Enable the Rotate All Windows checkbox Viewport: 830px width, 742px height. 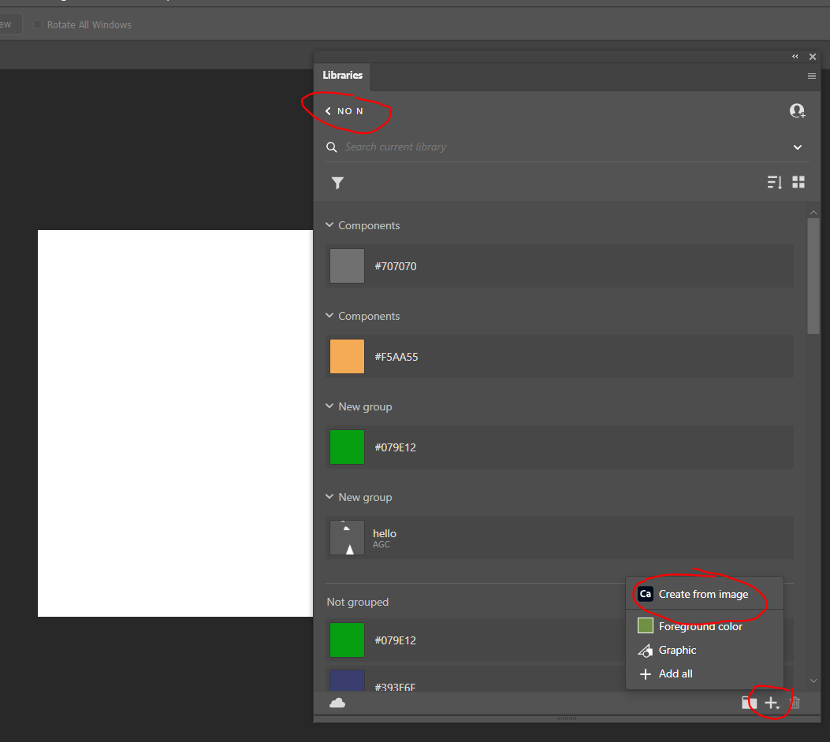[x=38, y=24]
